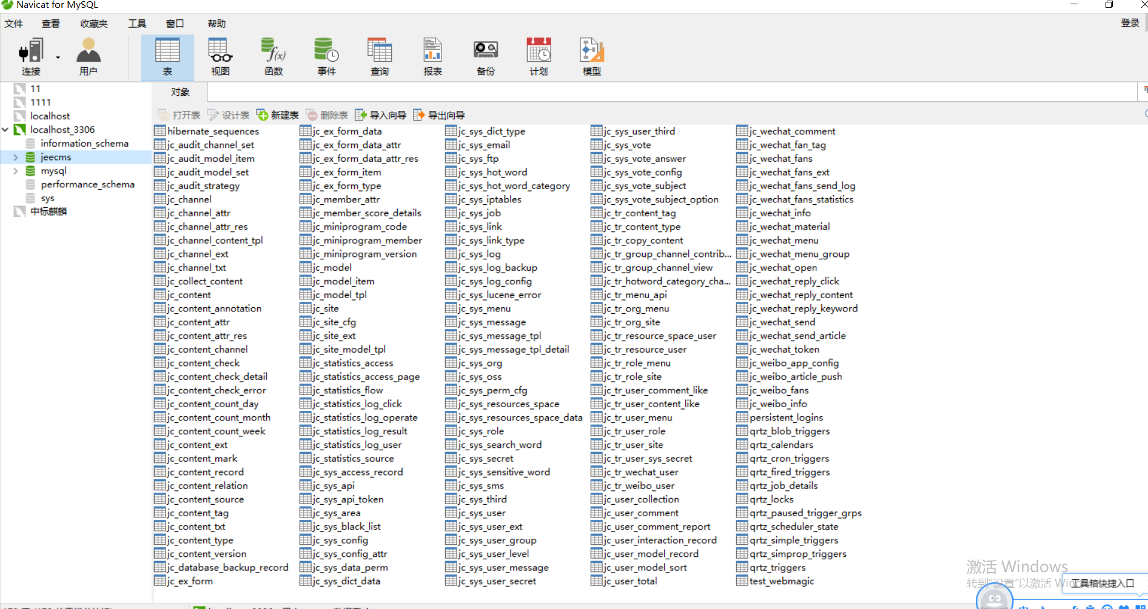
Task: Select the jc_weibo_info table
Action: [x=778, y=404]
